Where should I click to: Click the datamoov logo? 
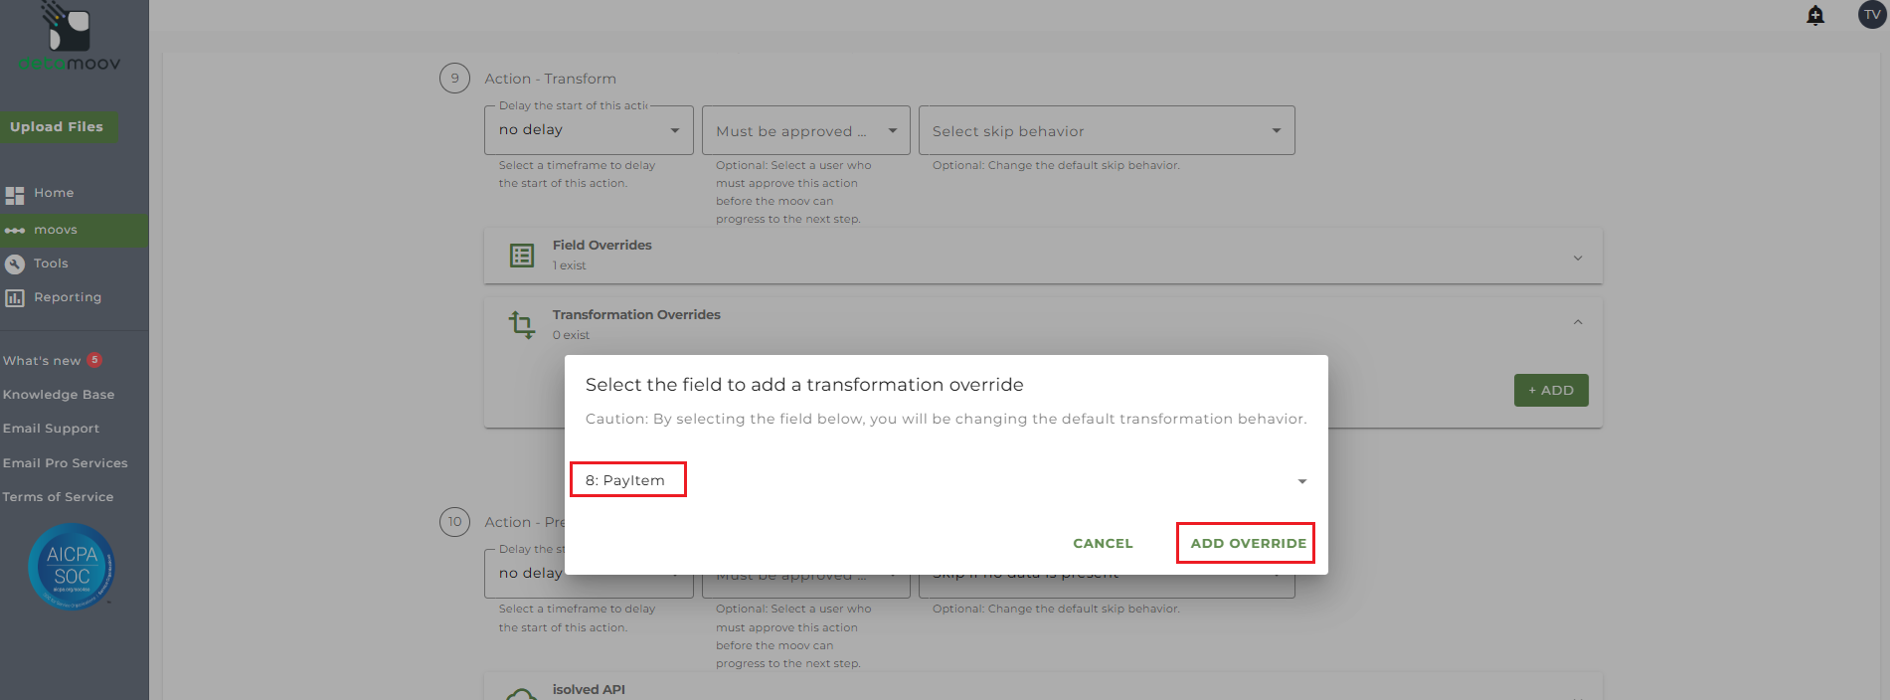click(x=70, y=40)
